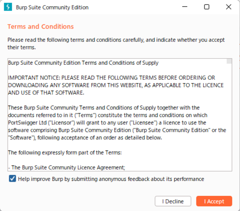The width and height of the screenshot is (240, 211).
Task: Uncheck the anonymous feedback checkbox
Action: tap(12, 179)
